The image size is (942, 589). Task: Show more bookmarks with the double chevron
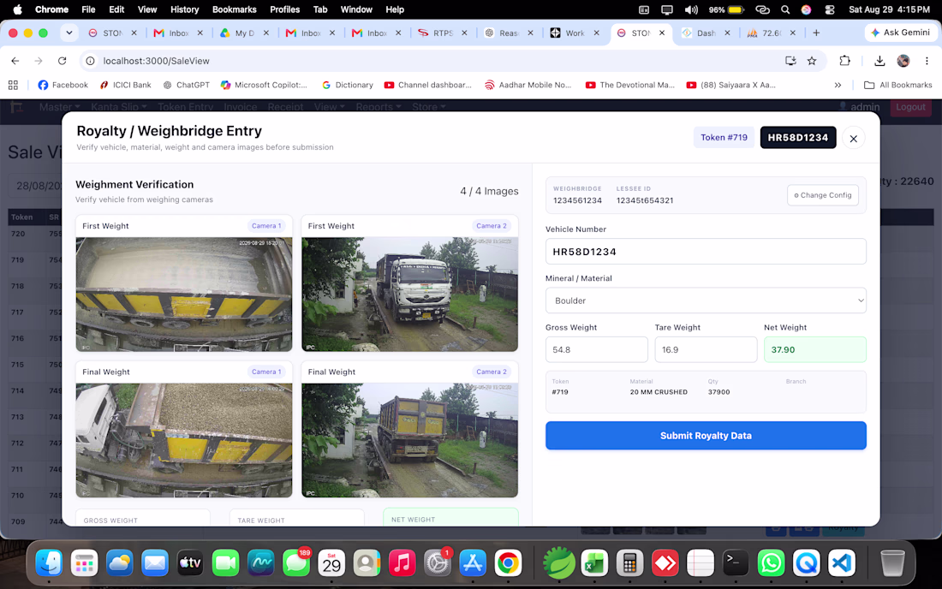(x=838, y=86)
